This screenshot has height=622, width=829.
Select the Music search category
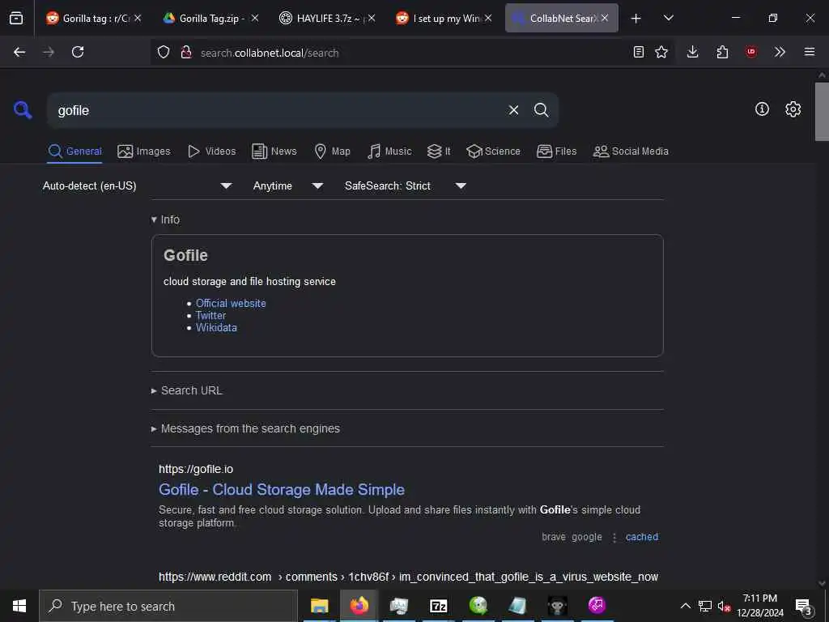(x=389, y=151)
